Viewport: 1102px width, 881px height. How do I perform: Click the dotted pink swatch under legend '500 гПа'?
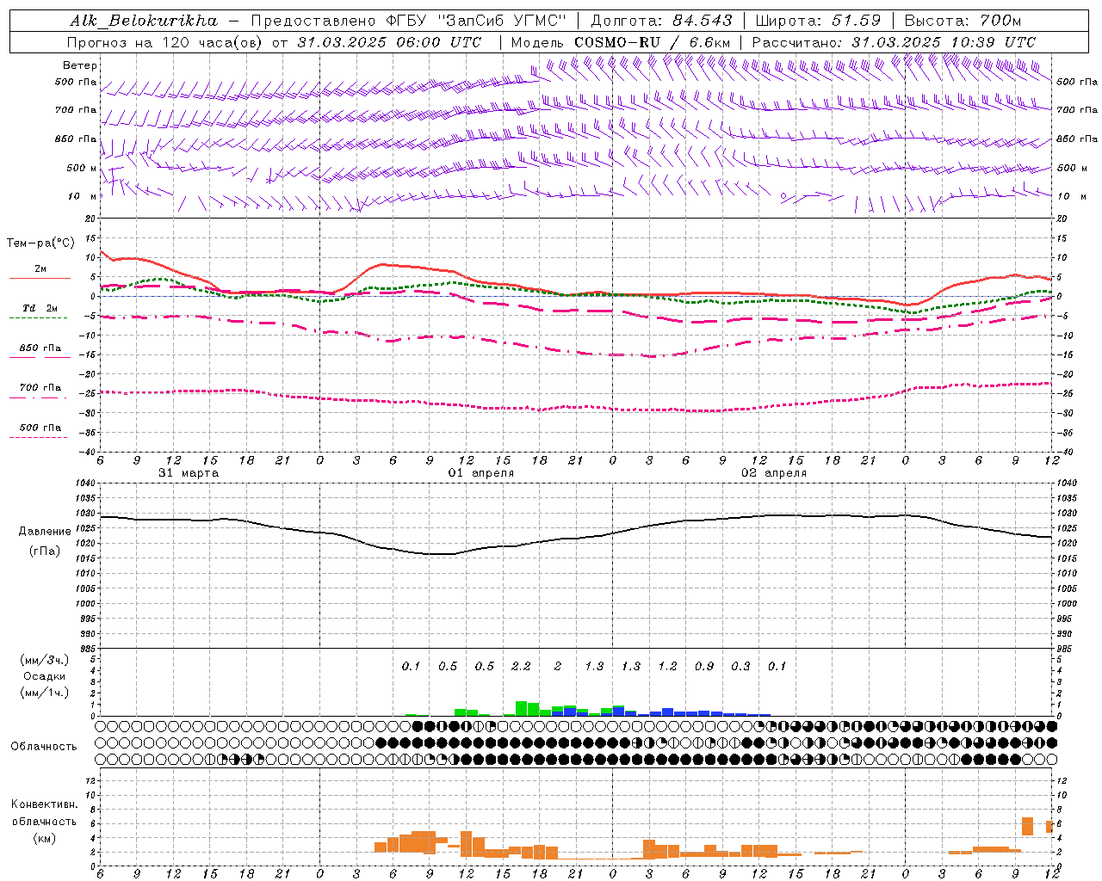39,437
